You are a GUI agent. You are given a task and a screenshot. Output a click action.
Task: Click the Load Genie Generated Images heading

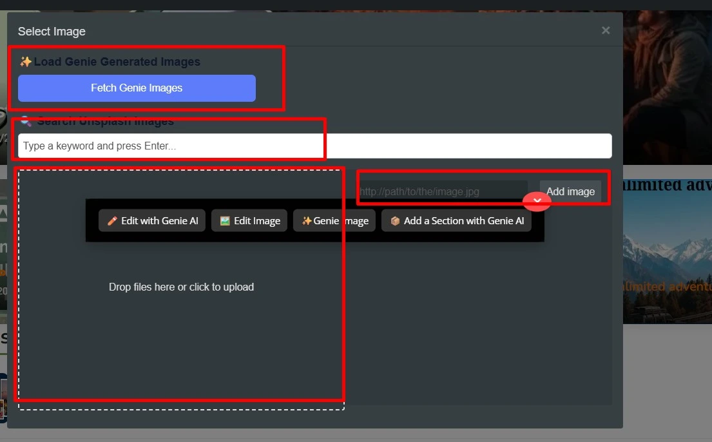pos(117,62)
